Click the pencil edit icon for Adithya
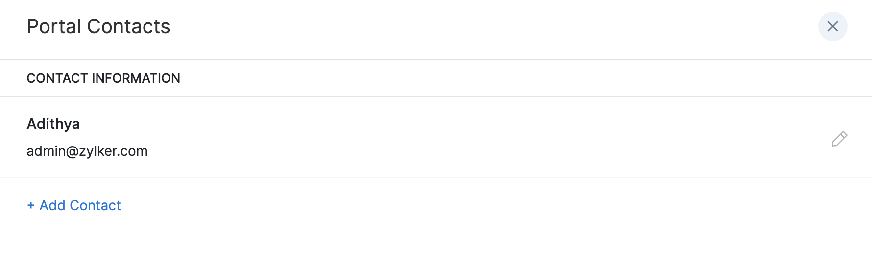 [839, 139]
